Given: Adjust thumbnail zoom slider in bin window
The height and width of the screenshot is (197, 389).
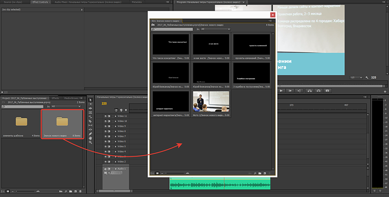Looking at the screenshot, I should (x=175, y=173).
